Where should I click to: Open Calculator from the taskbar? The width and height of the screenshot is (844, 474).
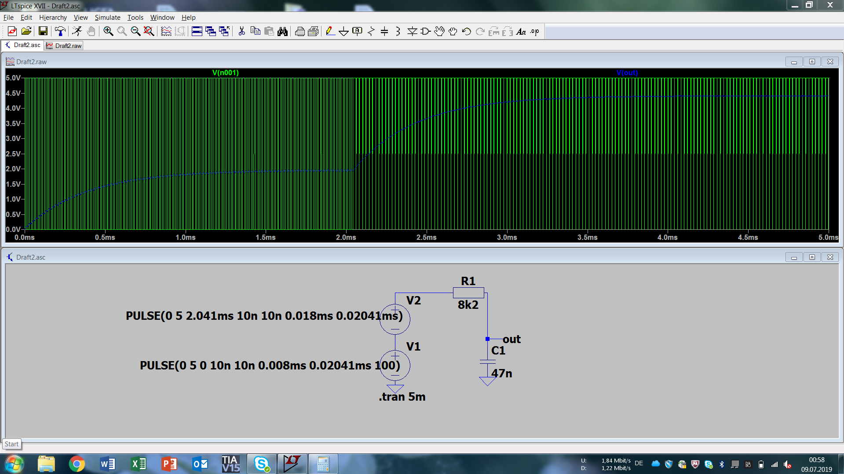pyautogui.click(x=323, y=464)
